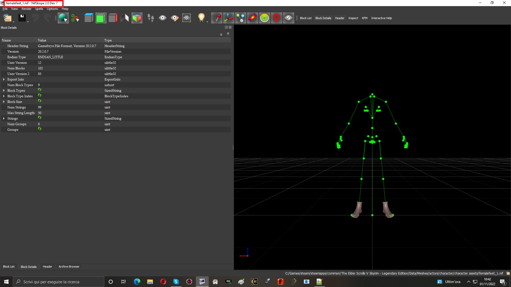The image size is (511, 287).
Task: Click the Inspect toolbar button
Action: coord(353,18)
